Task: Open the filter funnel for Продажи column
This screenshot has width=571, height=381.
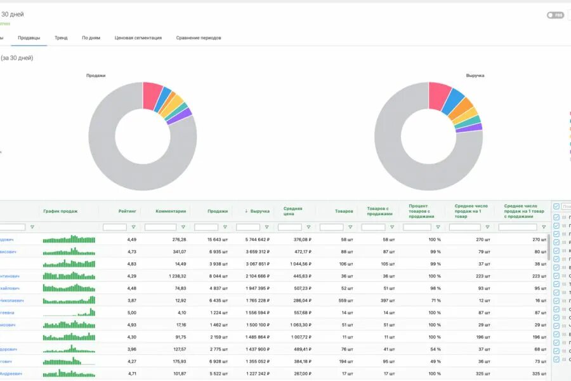Action: 225,227
